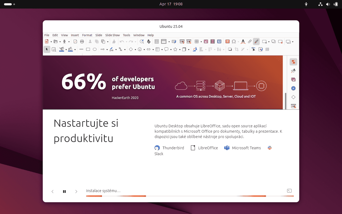The image size is (342, 214).
Task: Click the Spelling check icon
Action: coord(149,41)
